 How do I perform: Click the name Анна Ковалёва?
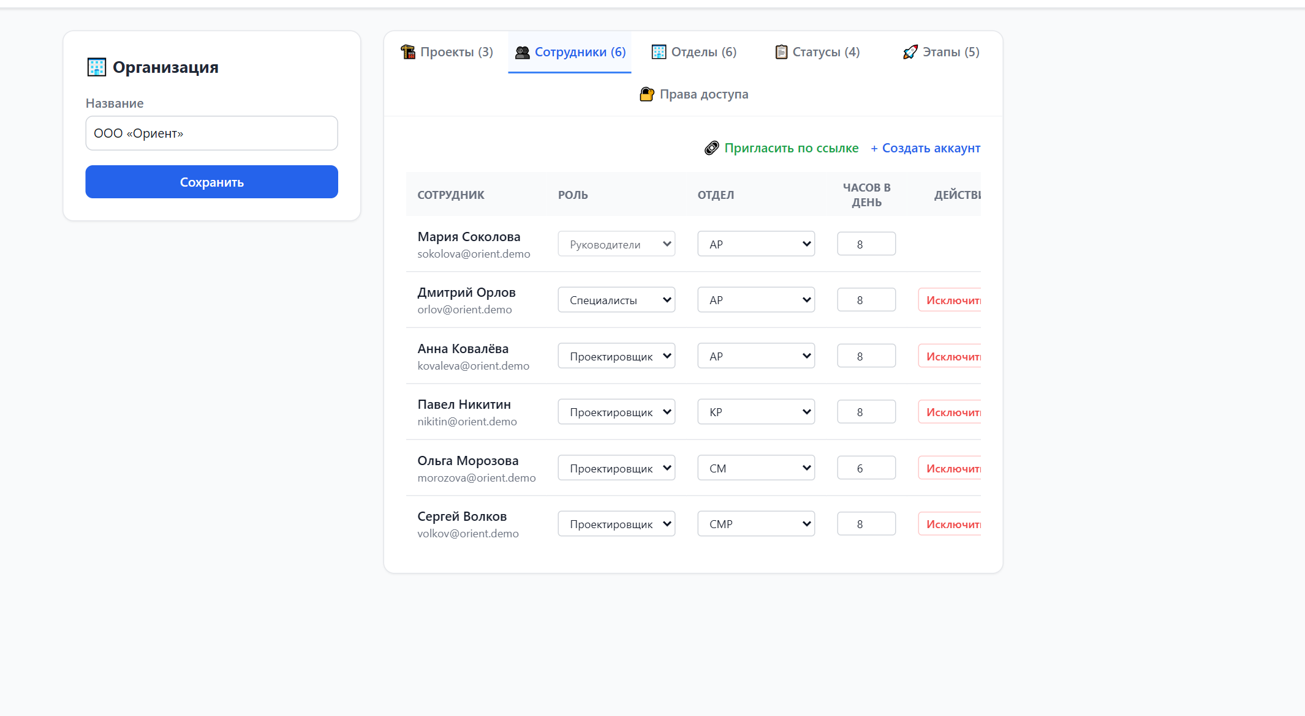[x=463, y=349]
